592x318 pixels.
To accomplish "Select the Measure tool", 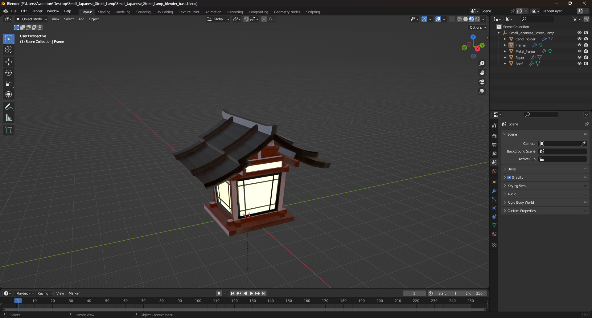I will (x=9, y=118).
